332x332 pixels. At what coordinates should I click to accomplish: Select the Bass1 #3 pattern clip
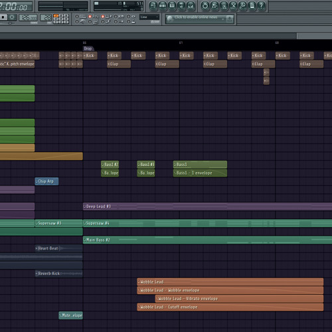pos(146,165)
